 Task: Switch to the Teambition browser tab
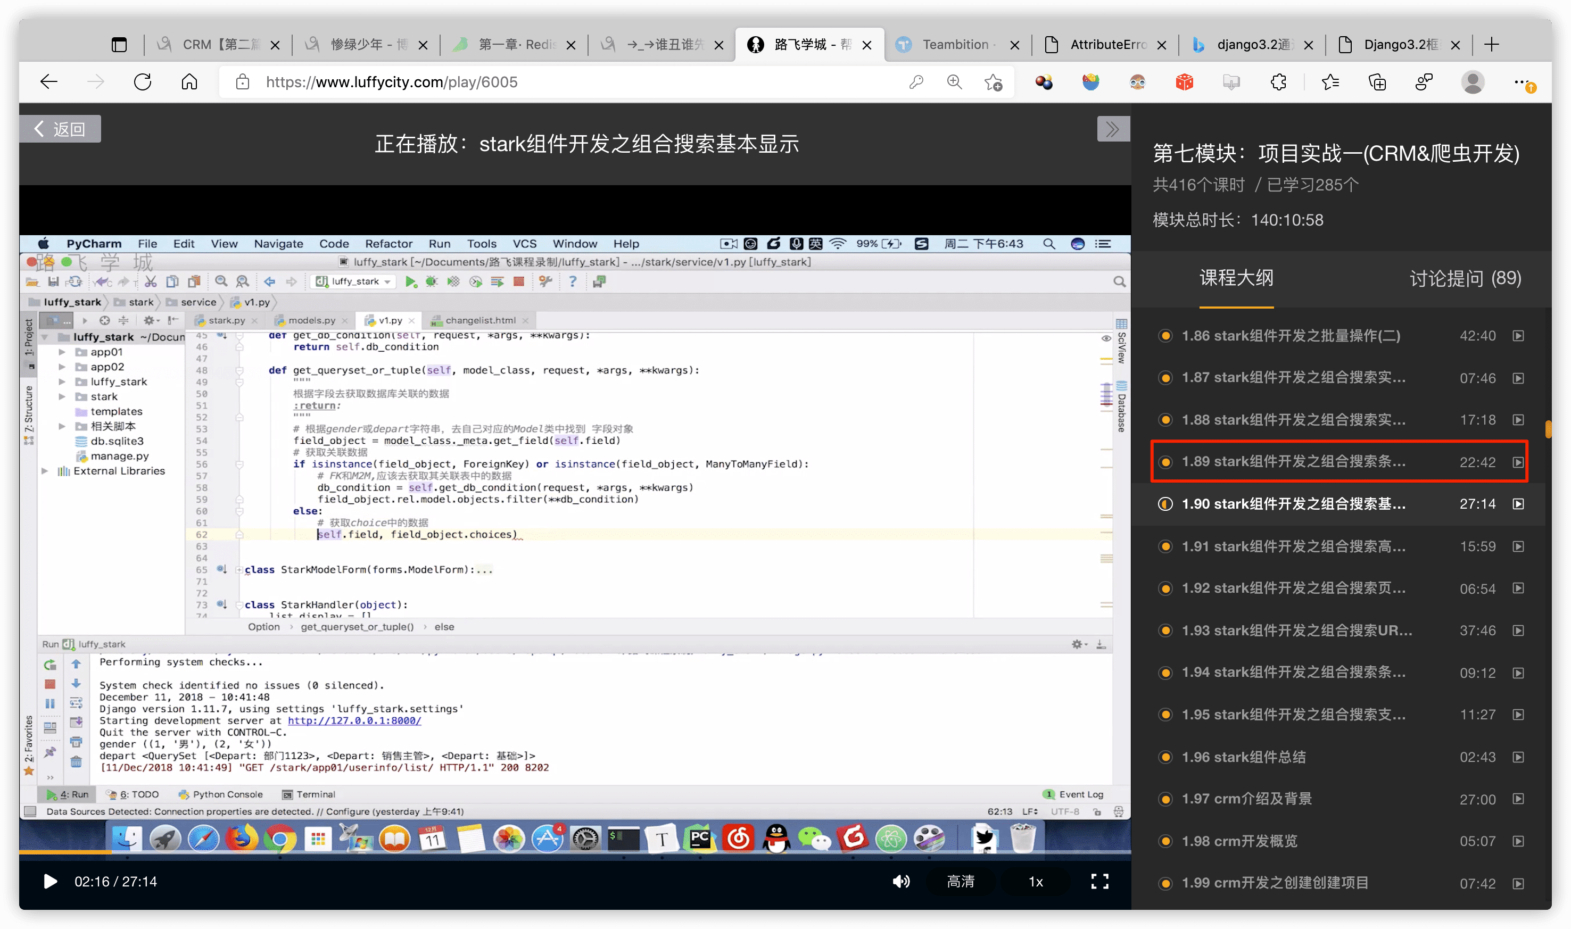click(957, 45)
